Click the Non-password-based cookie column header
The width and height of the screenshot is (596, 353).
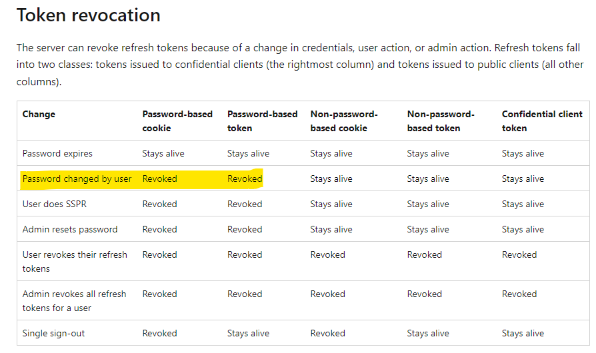tap(344, 121)
